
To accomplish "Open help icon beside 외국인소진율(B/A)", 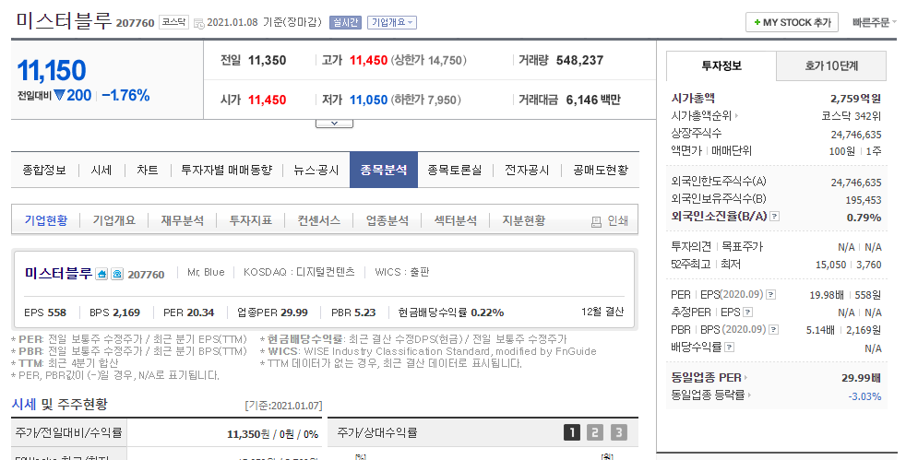I will 775,217.
